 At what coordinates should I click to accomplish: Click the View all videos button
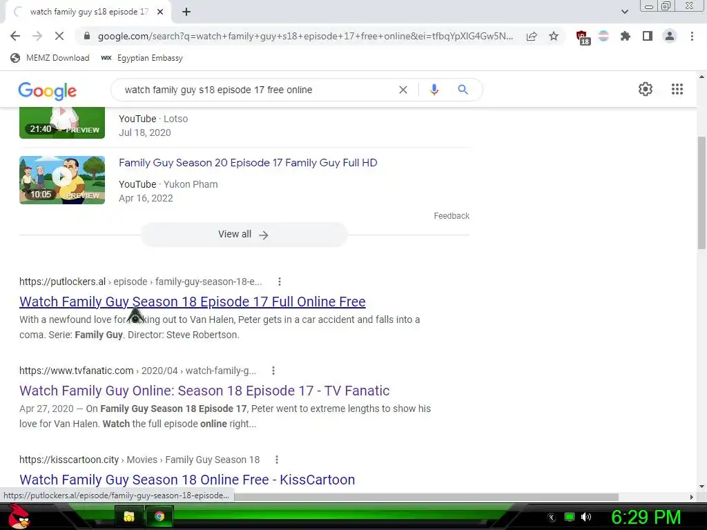244,235
